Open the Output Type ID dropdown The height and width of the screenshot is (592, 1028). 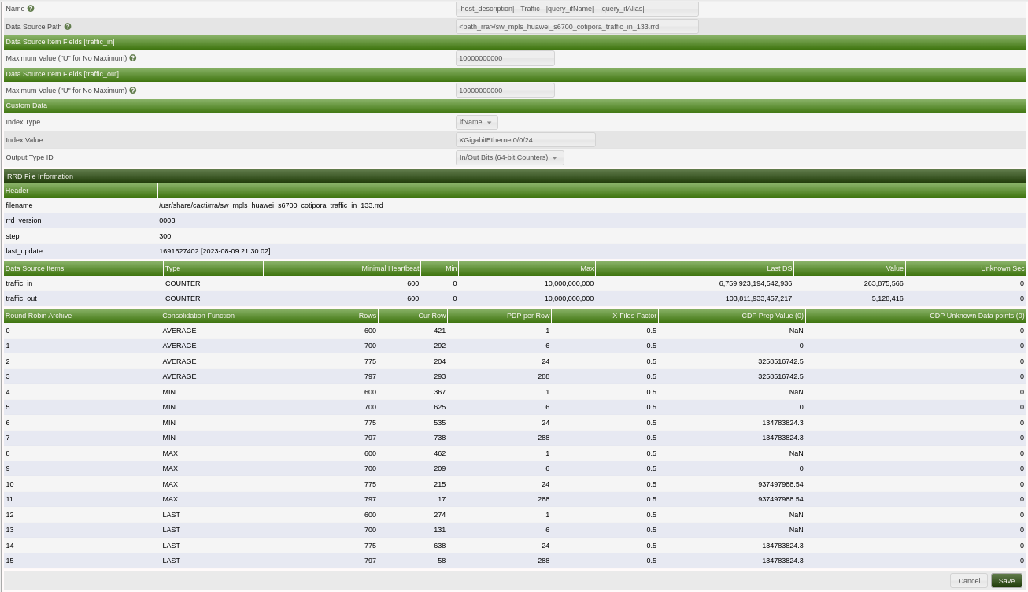pyautogui.click(x=510, y=157)
